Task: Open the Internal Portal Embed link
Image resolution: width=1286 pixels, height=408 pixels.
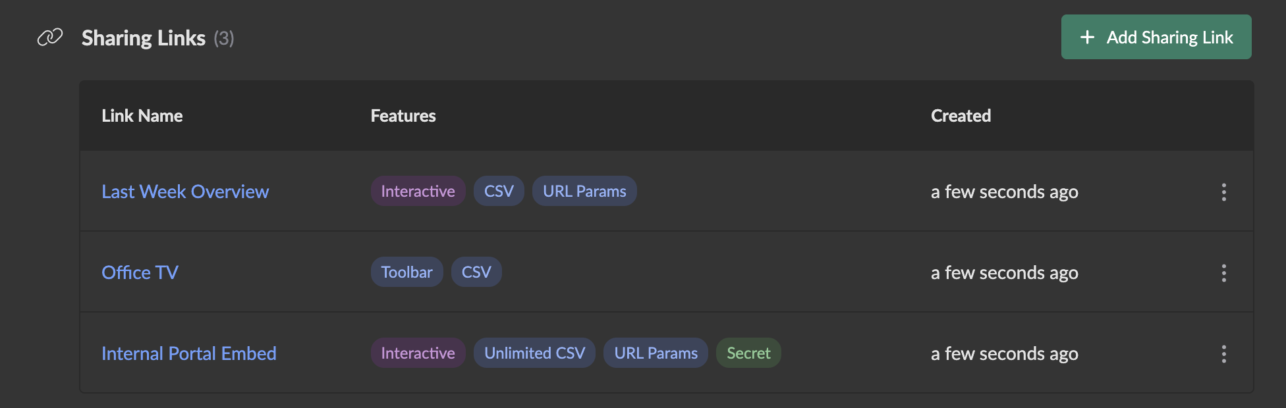Action: (x=189, y=353)
